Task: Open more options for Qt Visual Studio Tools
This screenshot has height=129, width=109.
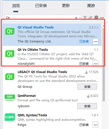Action: tap(96, 41)
